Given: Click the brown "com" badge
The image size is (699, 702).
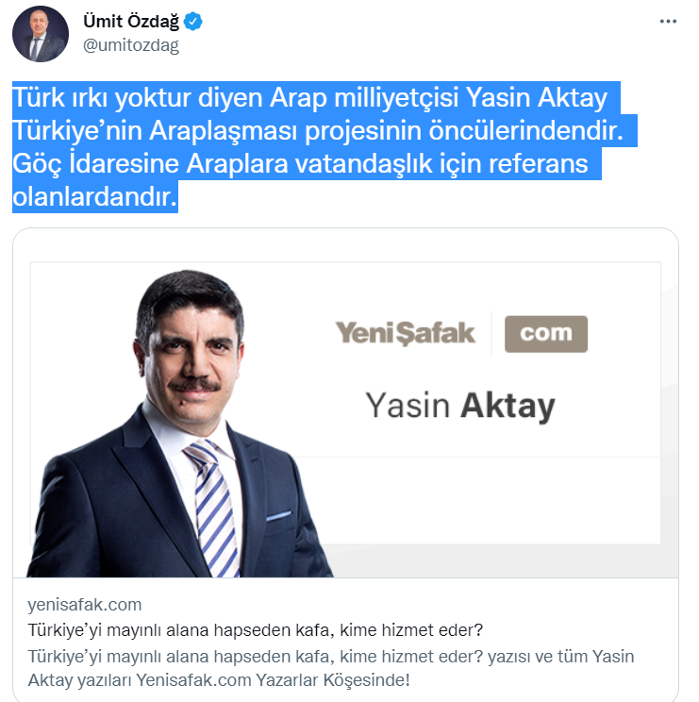Looking at the screenshot, I should (x=546, y=334).
